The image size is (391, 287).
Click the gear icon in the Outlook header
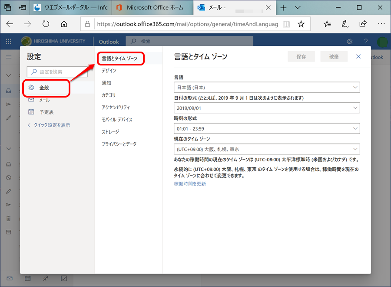coord(350,41)
